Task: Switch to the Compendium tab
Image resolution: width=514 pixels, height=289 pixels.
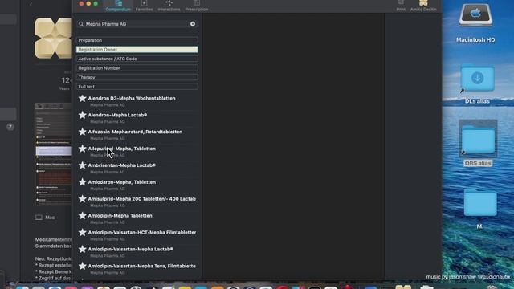Action: pos(118,6)
